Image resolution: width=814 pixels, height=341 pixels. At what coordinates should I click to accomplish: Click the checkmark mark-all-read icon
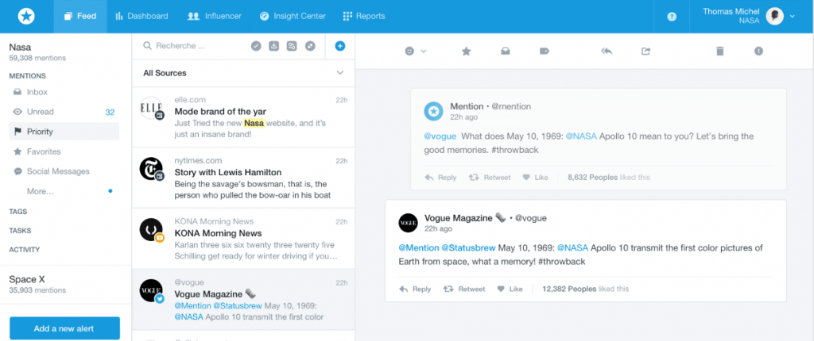256,46
